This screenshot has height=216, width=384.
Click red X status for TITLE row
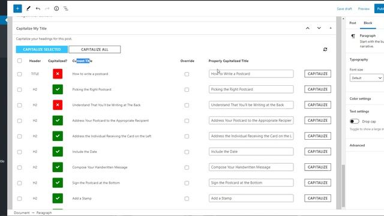coord(58,74)
